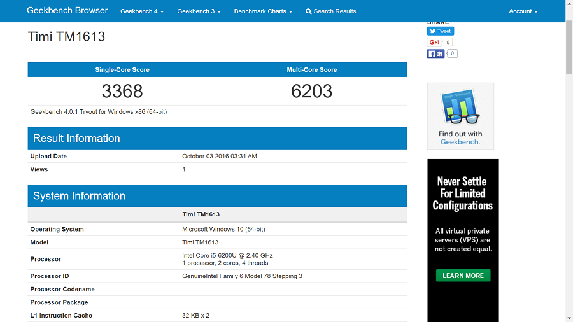Open the Benchmark Charts dropdown

point(263,11)
